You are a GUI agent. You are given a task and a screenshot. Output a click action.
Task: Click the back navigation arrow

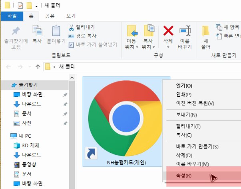(x=8, y=67)
